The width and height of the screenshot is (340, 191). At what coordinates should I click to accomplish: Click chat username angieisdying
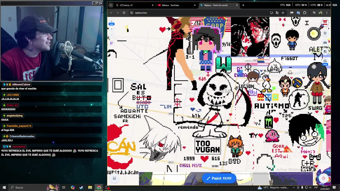pyautogui.click(x=15, y=116)
